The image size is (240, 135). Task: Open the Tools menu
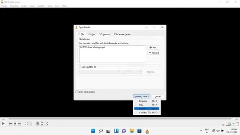click(50, 6)
